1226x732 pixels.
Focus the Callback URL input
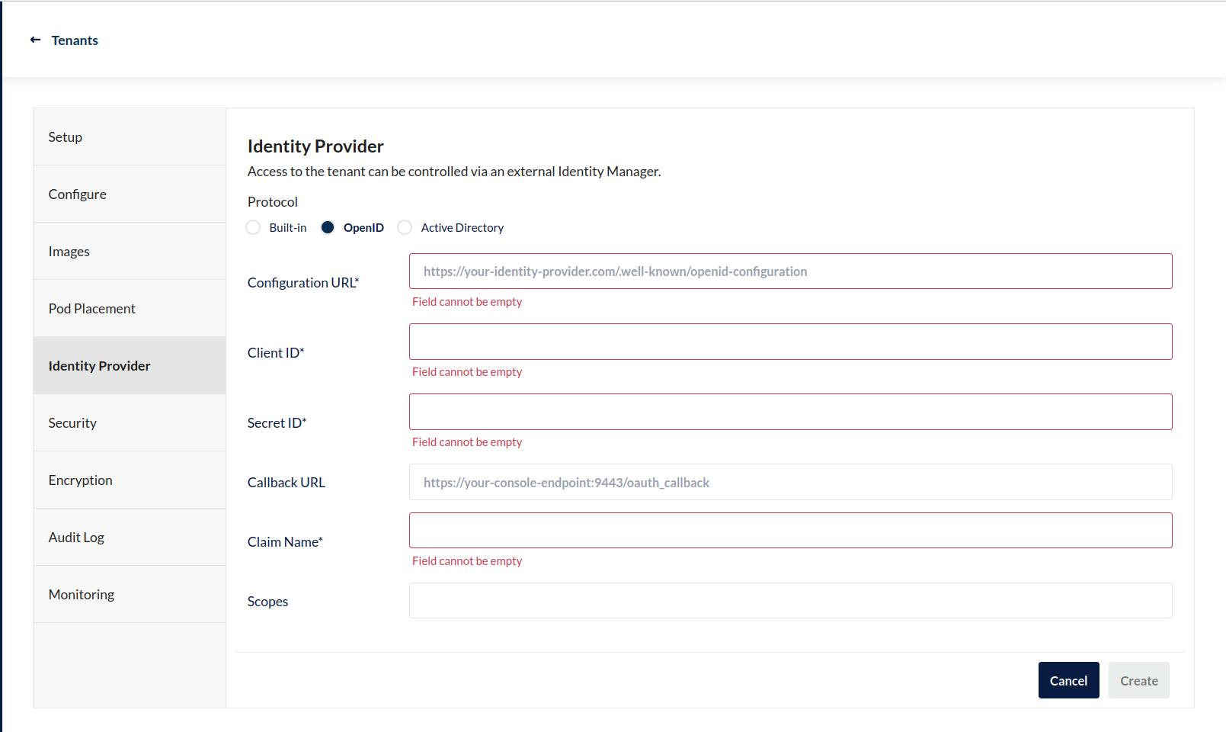790,483
